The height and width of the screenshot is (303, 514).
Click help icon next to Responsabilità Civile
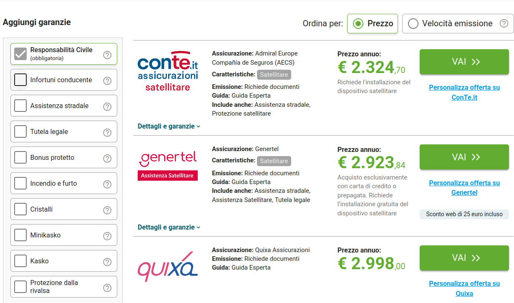[107, 55]
